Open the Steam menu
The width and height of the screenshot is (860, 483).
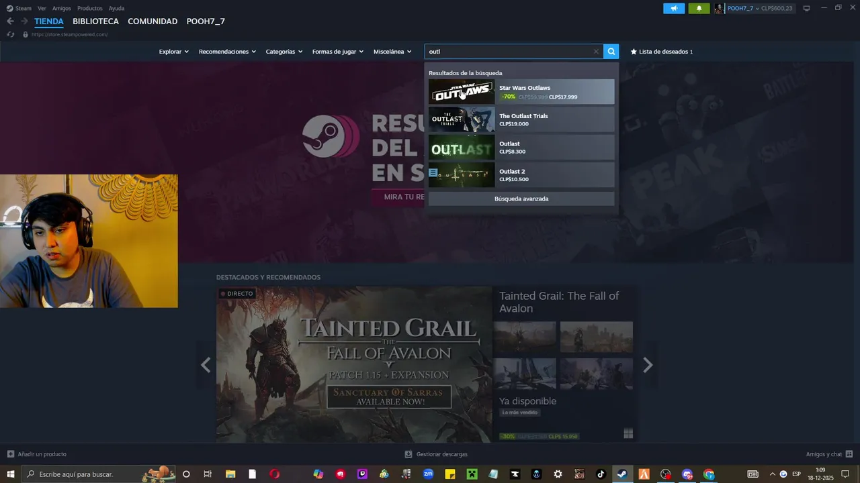(x=24, y=8)
